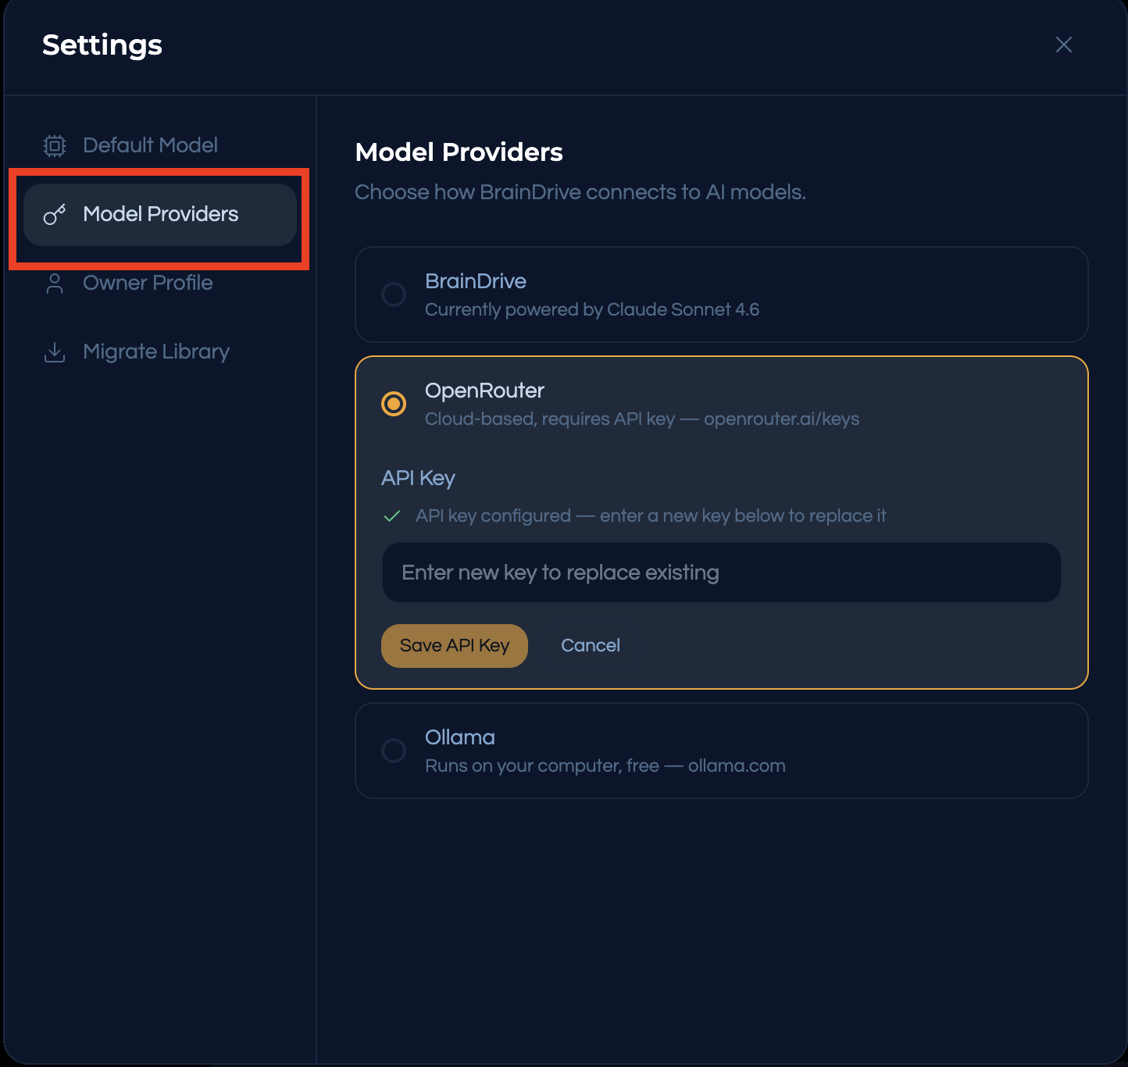The height and width of the screenshot is (1067, 1128).
Task: Click the person icon for Owner Profile
Action: (x=55, y=284)
